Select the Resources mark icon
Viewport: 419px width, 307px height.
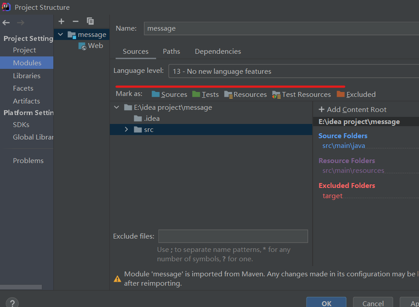[x=229, y=94]
